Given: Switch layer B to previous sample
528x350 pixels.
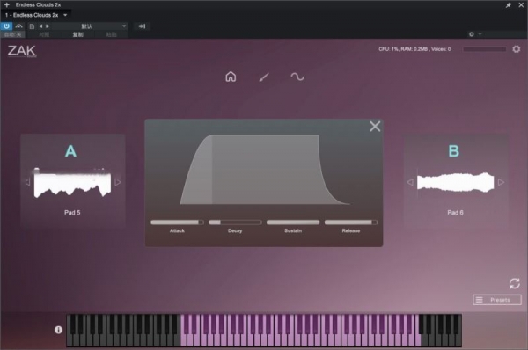Looking at the screenshot, I should (410, 182).
